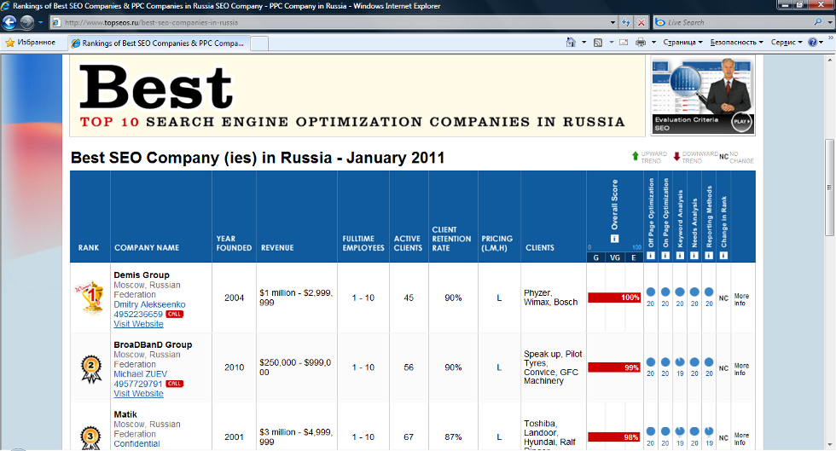Expand the Feeds dropdown arrow
This screenshot has width=836, height=451.
(x=611, y=42)
